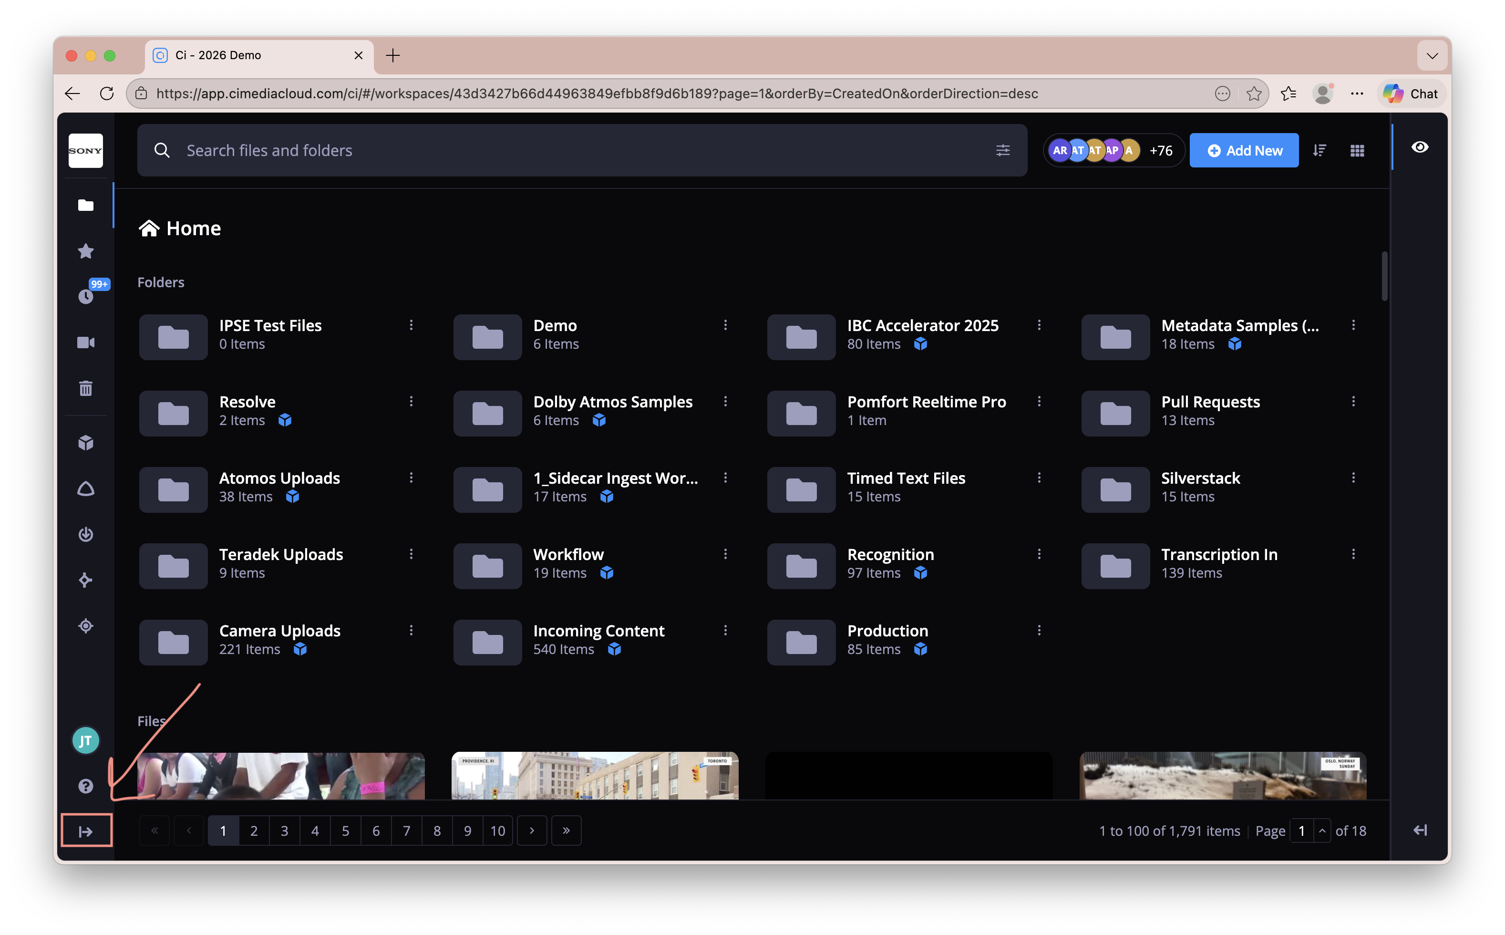Open the +76 workspace members list
Image resolution: width=1505 pixels, height=935 pixels.
(1161, 150)
